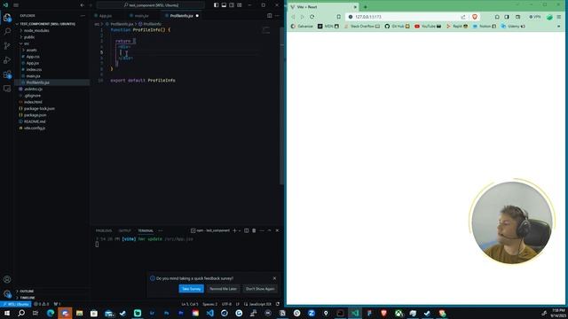Expand the assets folder

(32, 50)
